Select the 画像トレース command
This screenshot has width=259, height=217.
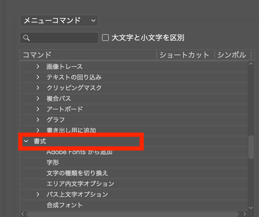tap(64, 67)
